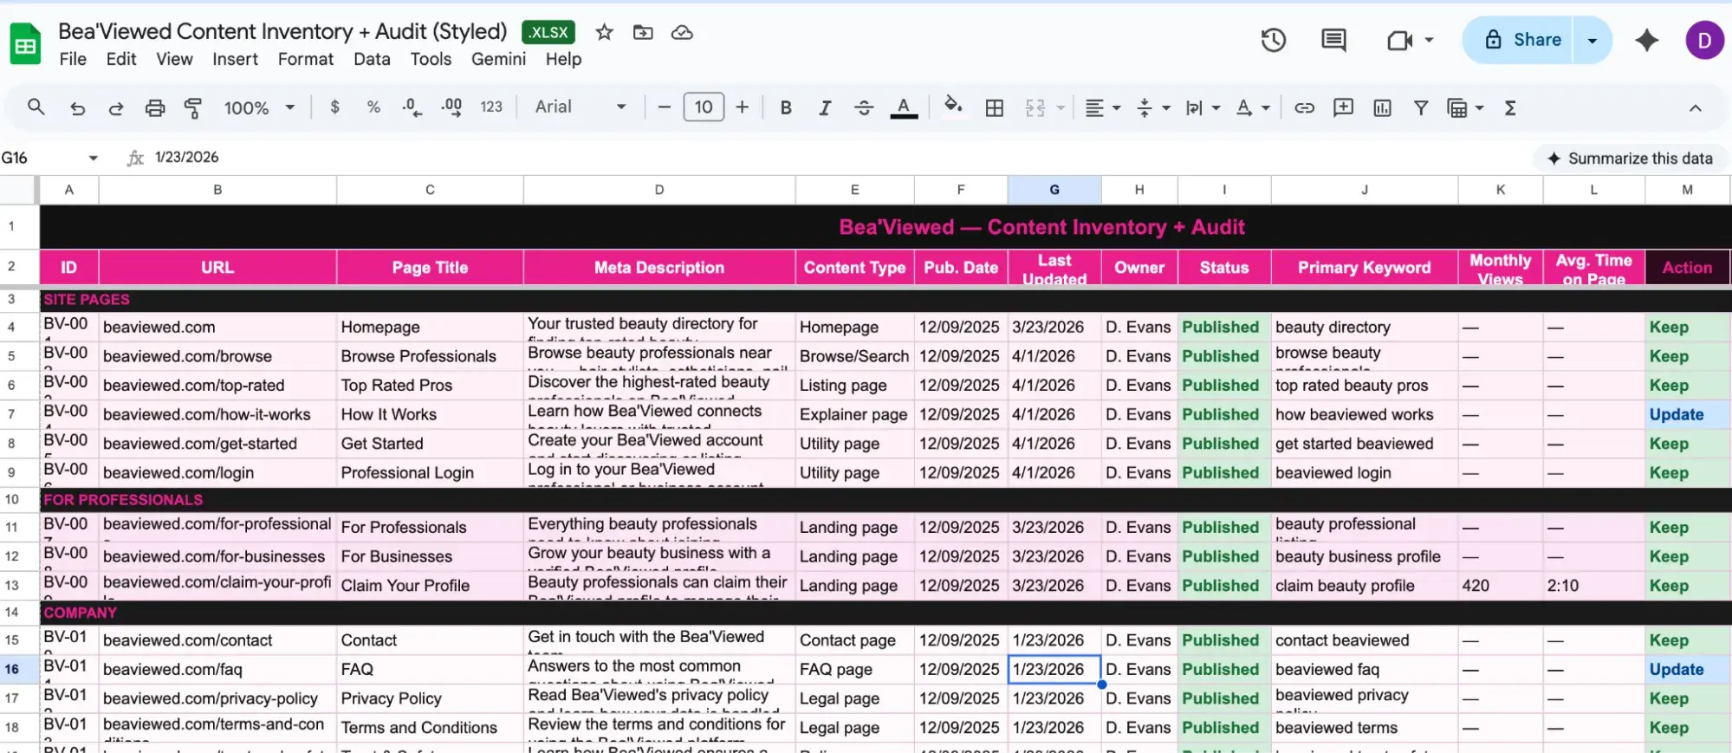Format as currency with dollar icon
The width and height of the screenshot is (1732, 753).
[334, 107]
